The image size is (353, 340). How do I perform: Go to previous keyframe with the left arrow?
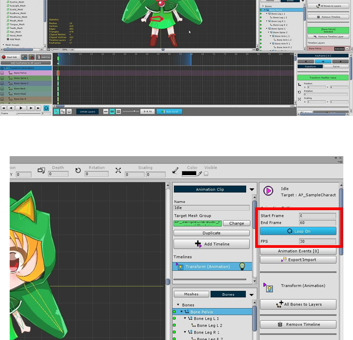tap(306, 61)
